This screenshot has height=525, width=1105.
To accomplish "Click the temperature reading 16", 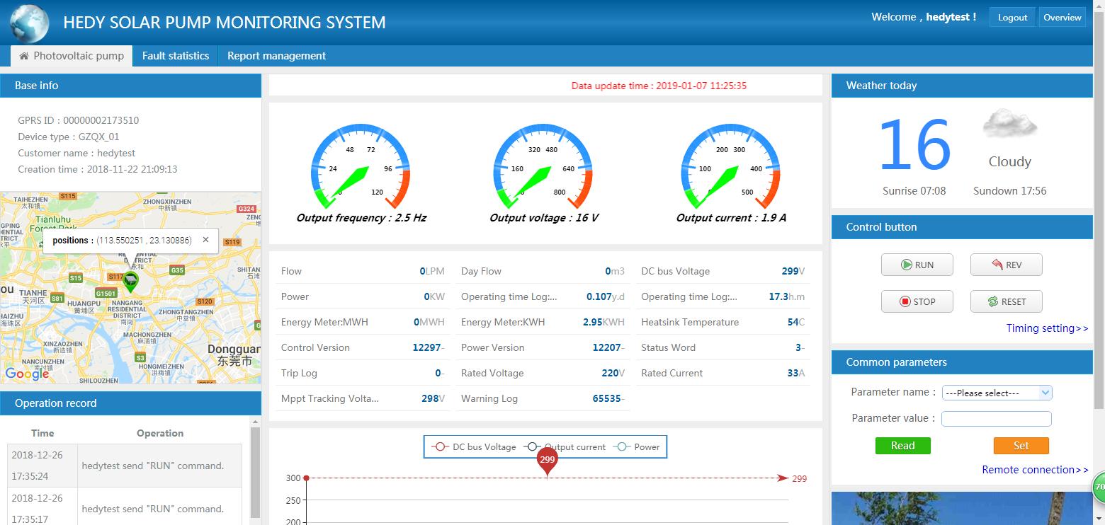I will pyautogui.click(x=914, y=145).
